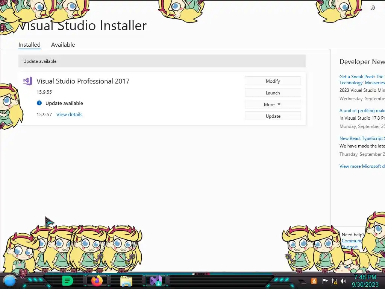Select installed version text 15.9.55
This screenshot has width=385, height=289.
click(44, 92)
